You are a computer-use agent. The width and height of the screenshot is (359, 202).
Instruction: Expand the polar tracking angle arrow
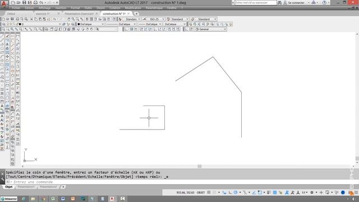click(240, 192)
